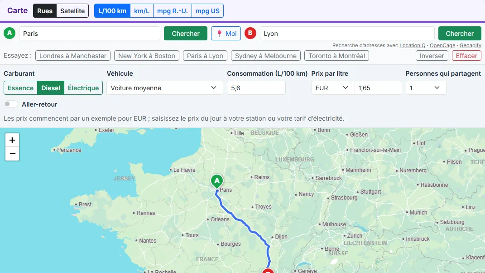Click the green A origin badge

point(10,33)
